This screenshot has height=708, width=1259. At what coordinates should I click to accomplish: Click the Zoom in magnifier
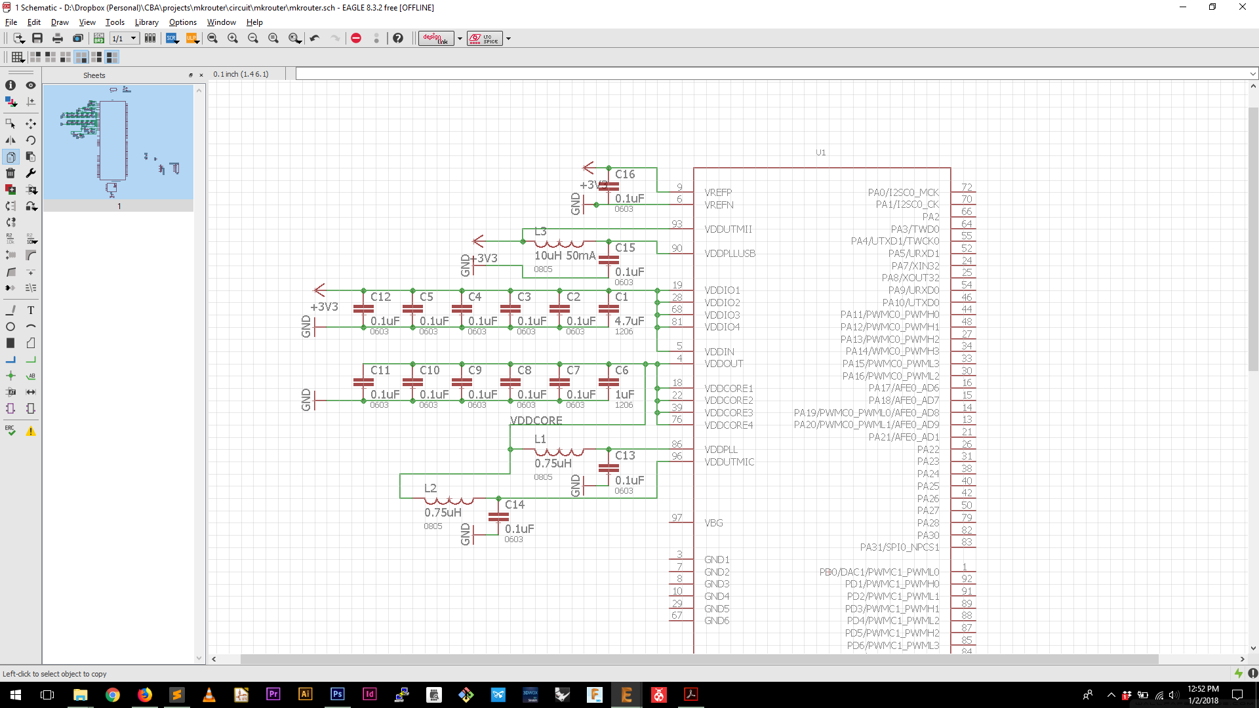(233, 39)
